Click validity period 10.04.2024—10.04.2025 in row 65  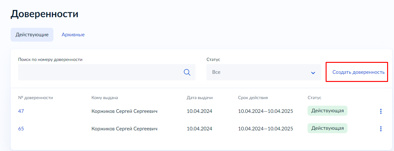[x=265, y=128]
